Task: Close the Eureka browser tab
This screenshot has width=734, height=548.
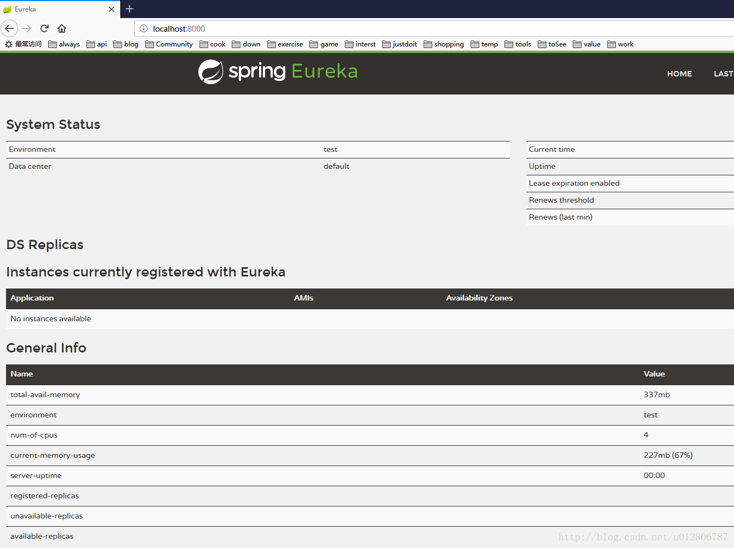Action: (x=111, y=9)
